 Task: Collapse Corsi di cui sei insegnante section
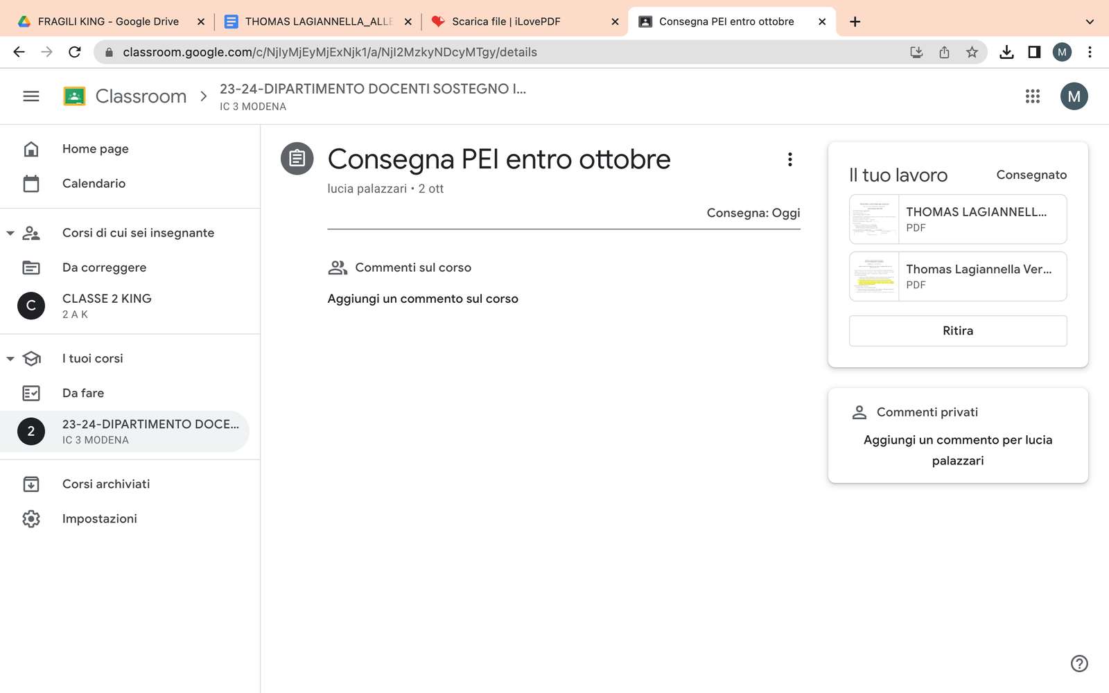[x=10, y=234]
